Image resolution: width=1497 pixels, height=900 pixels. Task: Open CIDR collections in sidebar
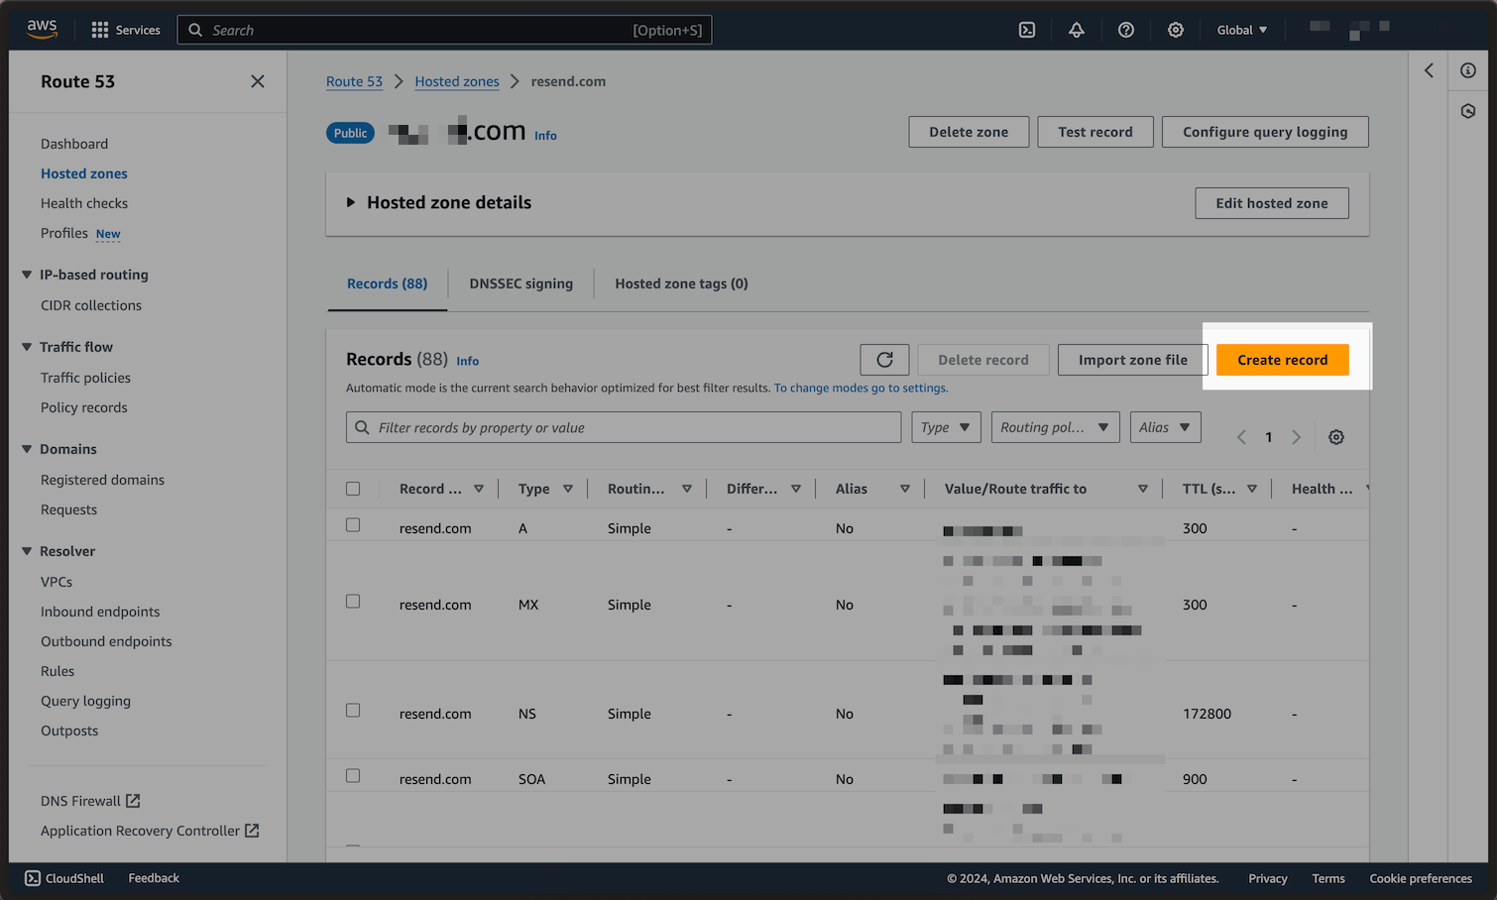click(91, 305)
